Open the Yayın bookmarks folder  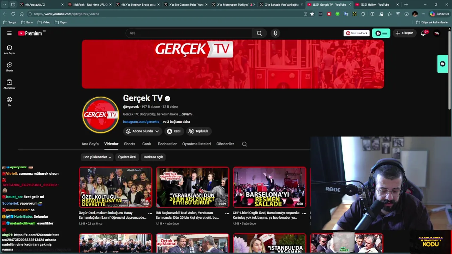pos(61,22)
